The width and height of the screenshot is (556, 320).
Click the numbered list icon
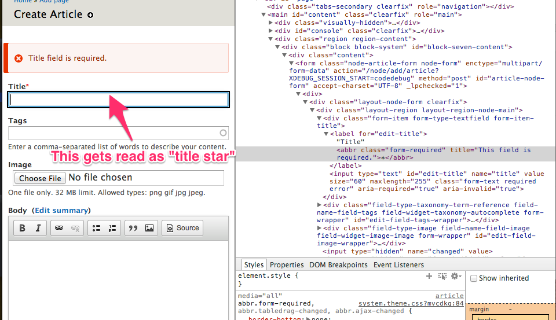tap(112, 228)
